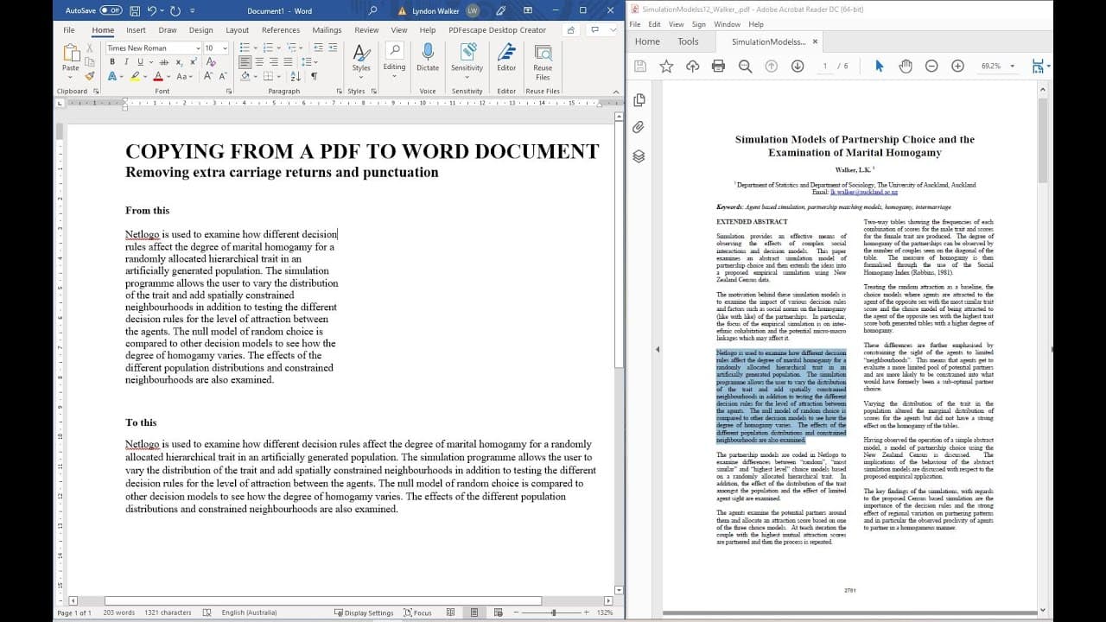Open page thumbnails panel in Acrobat
This screenshot has height=622, width=1106.
click(x=639, y=100)
